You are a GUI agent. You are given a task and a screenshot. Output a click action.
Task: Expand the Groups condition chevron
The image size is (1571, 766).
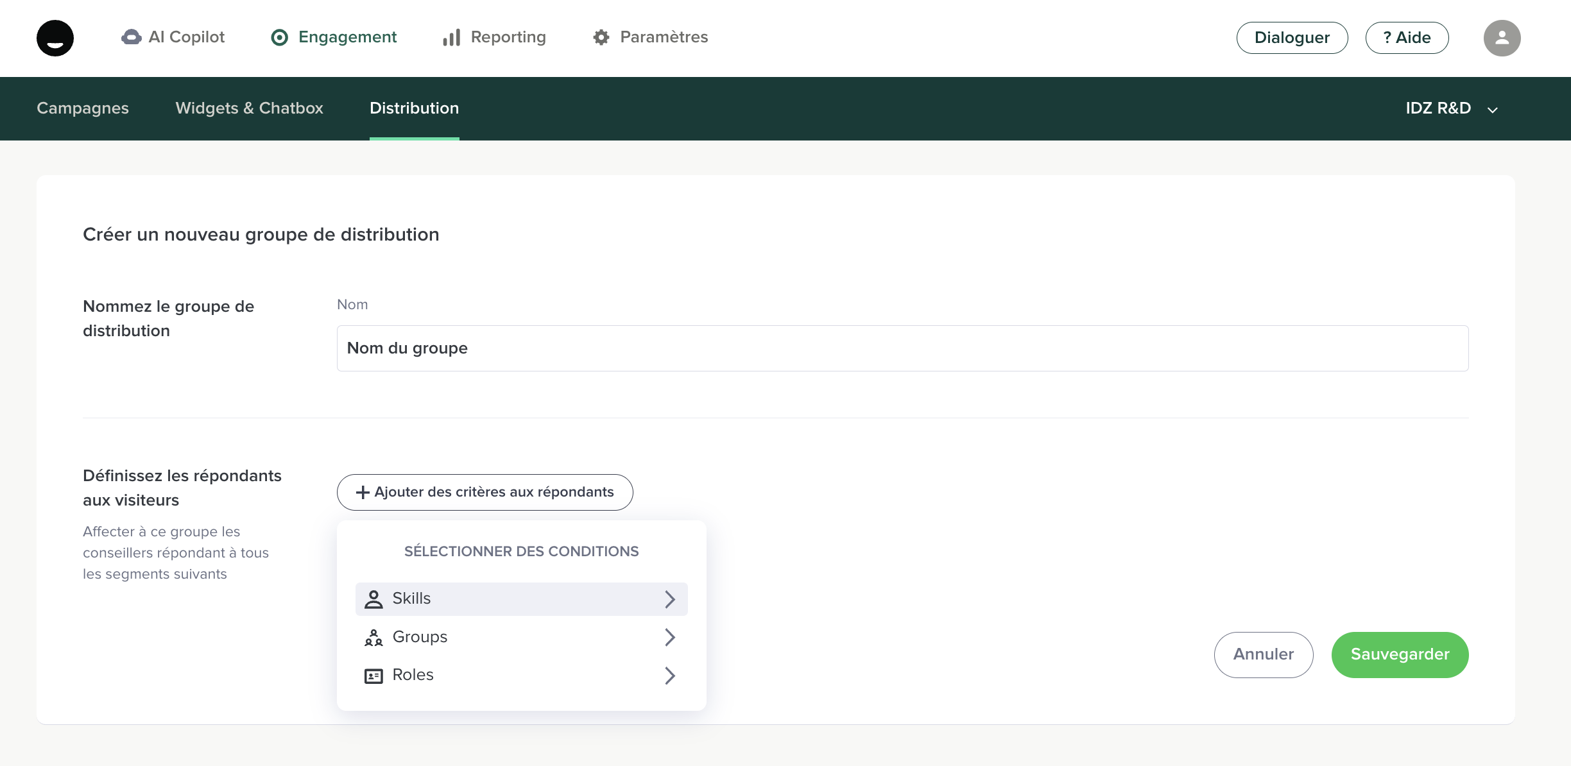670,637
